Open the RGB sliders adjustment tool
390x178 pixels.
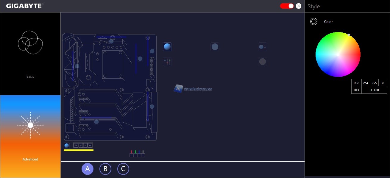tap(167, 61)
